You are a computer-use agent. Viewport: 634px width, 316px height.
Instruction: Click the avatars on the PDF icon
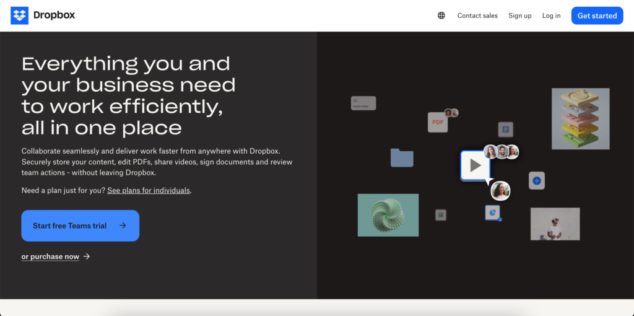click(x=451, y=113)
